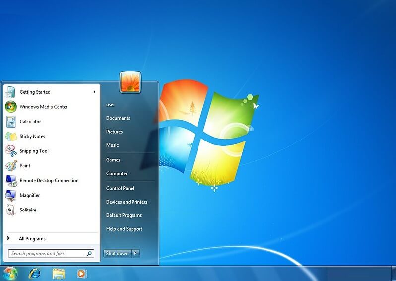Open the Shut down options arrow
This screenshot has width=396, height=281.
(135, 253)
